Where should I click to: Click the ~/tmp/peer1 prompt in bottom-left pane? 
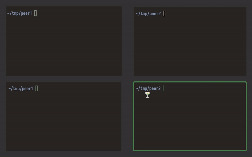(x=21, y=89)
